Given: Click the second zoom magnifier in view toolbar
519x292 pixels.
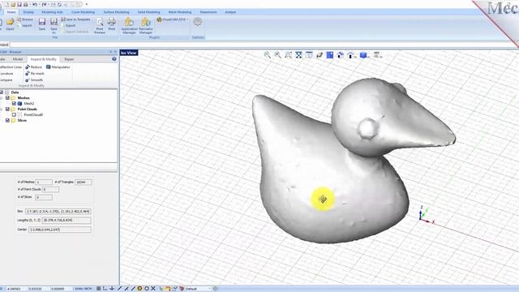Looking at the screenshot, I should (278, 55).
